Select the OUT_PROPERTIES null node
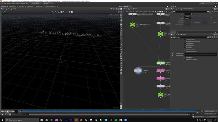This screenshot has width=218, height=122. 133,25
